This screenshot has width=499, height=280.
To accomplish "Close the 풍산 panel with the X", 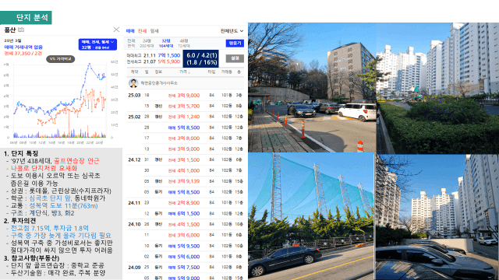I will (x=116, y=30).
